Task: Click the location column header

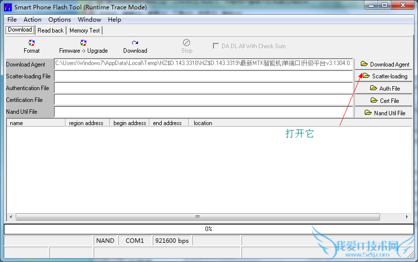Action: click(x=300, y=123)
